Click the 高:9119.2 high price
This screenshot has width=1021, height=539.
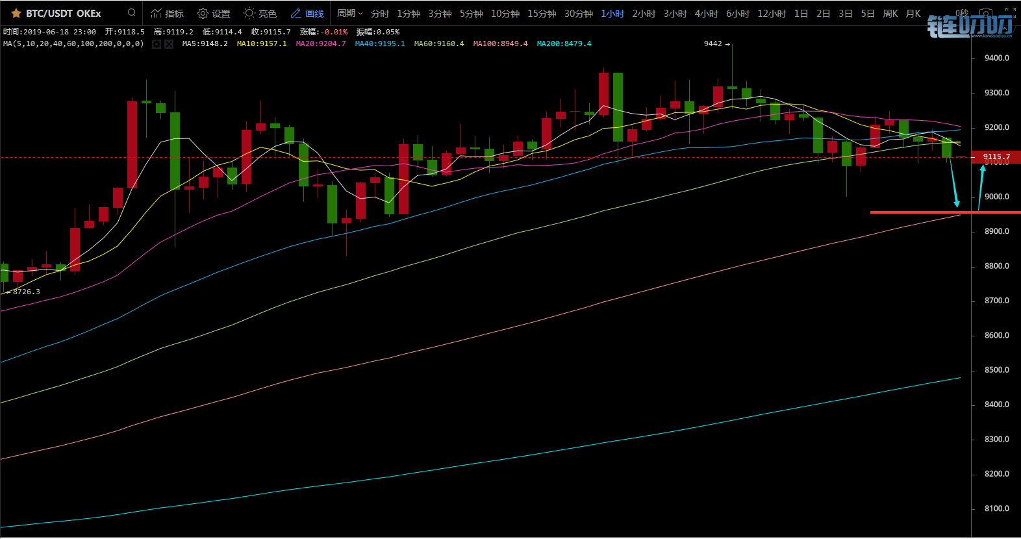173,32
